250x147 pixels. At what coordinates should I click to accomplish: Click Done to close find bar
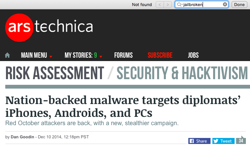(239, 5)
